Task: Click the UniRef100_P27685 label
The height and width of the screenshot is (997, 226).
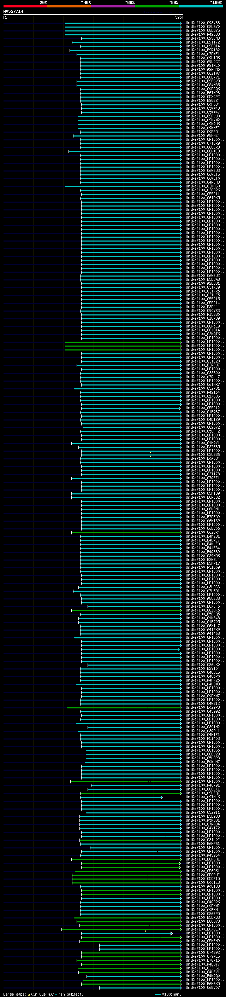Action: pos(203,447)
